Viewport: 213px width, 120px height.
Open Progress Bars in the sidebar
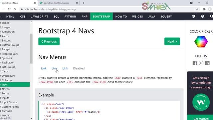click(x=15, y=54)
